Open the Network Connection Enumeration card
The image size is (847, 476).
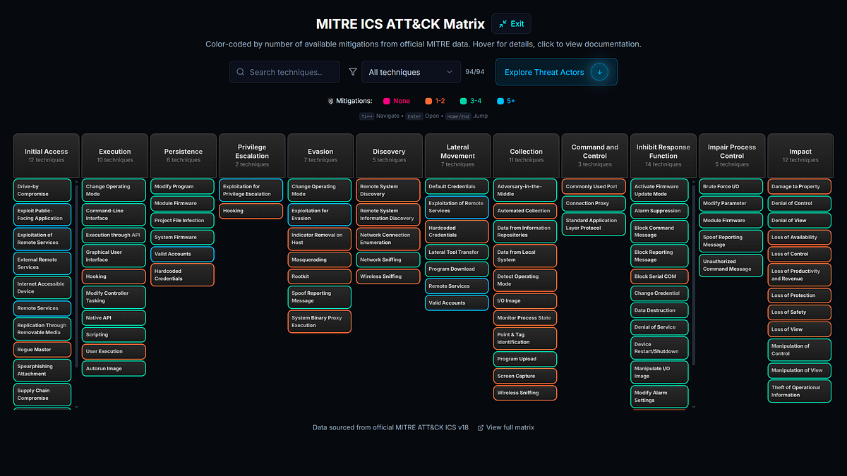388,239
